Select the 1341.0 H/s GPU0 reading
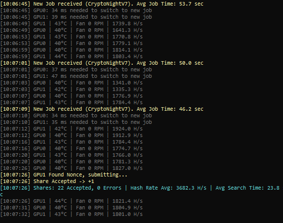 (128, 83)
